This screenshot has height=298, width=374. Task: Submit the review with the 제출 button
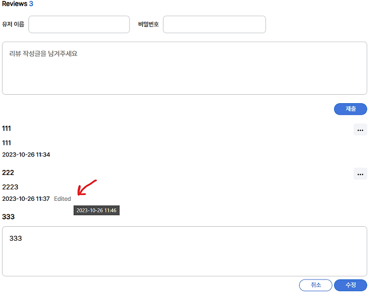pyautogui.click(x=350, y=109)
